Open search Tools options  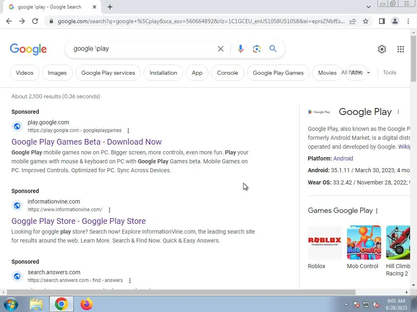pyautogui.click(x=389, y=72)
